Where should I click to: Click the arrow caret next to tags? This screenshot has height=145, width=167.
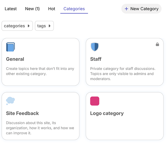tap(50, 26)
